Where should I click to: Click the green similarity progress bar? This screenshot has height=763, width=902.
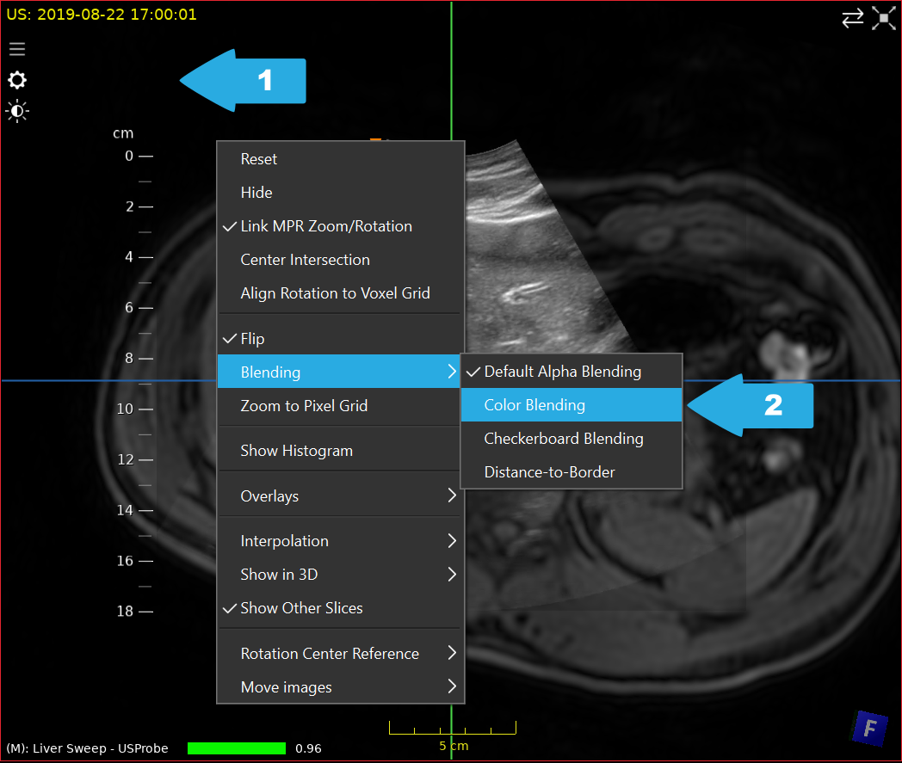pyautogui.click(x=236, y=748)
